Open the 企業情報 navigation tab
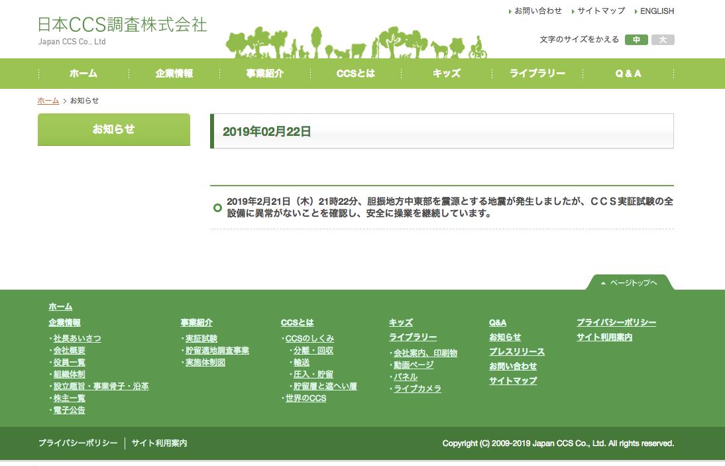725x466 pixels. coord(174,74)
